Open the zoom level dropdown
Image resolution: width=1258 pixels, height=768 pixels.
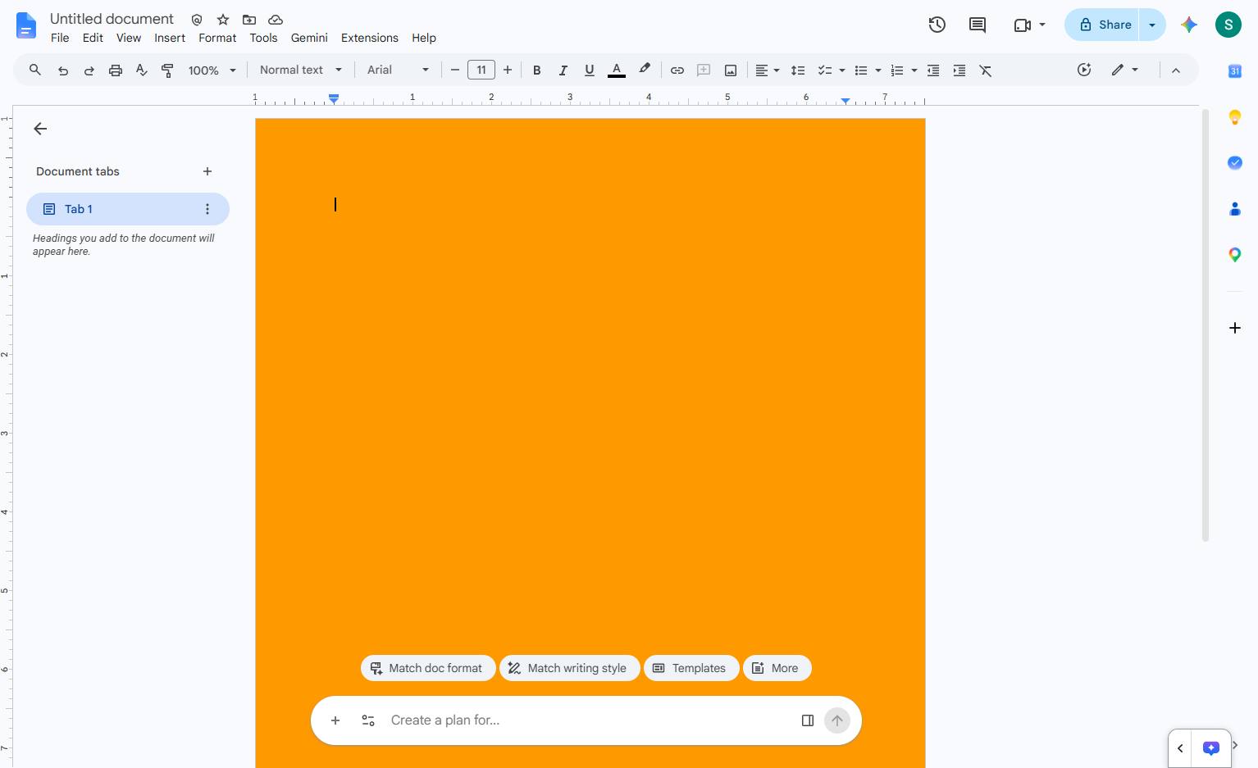tap(212, 70)
